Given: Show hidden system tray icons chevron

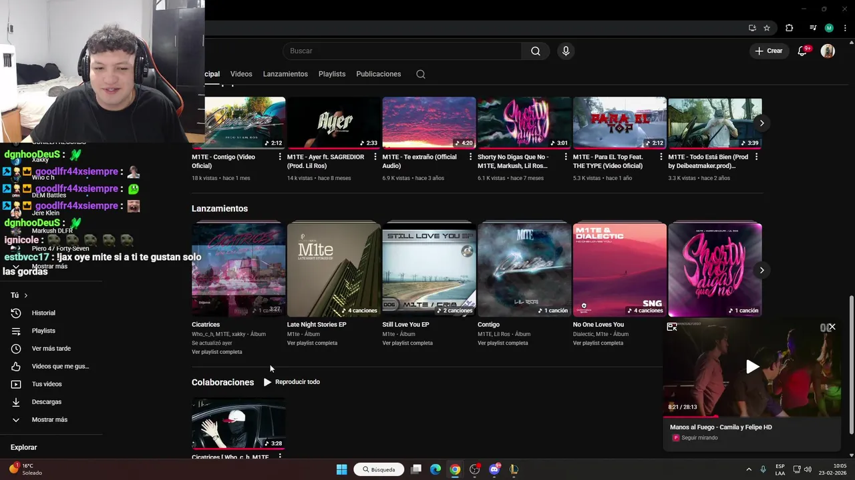Looking at the screenshot, I should coord(748,469).
